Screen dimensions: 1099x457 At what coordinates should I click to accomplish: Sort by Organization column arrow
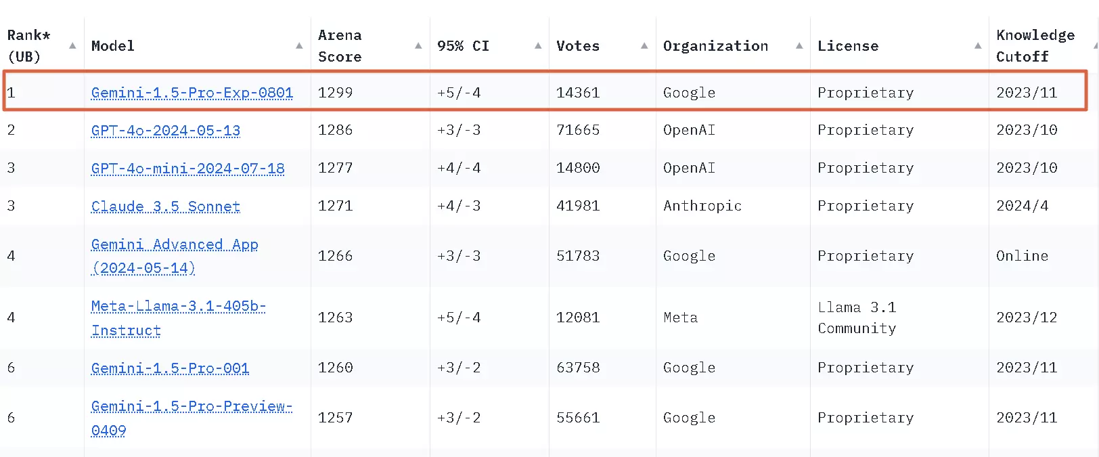tap(799, 45)
